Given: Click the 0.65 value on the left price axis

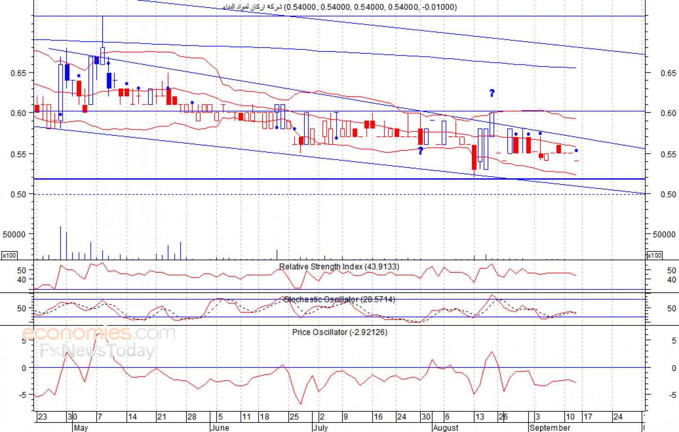Looking at the screenshot, I should [x=18, y=73].
